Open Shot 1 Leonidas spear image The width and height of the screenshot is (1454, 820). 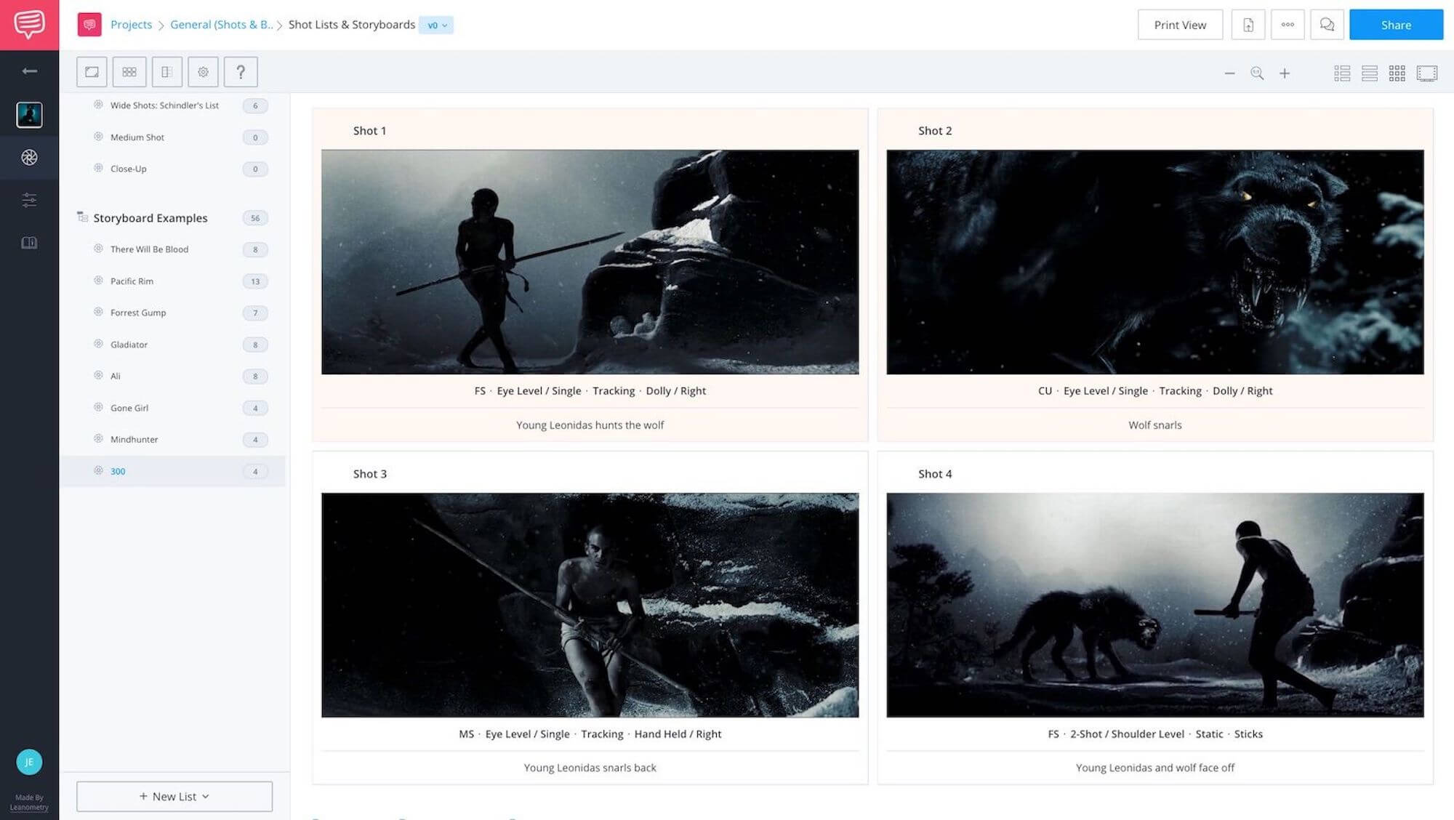coord(590,262)
